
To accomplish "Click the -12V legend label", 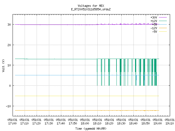I will click(154, 28).
